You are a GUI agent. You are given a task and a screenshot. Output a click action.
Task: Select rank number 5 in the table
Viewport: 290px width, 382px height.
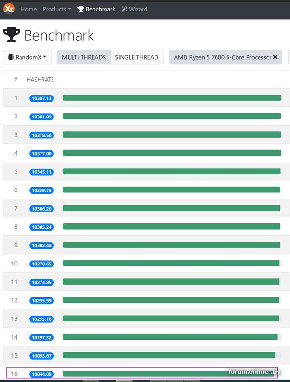(x=16, y=171)
